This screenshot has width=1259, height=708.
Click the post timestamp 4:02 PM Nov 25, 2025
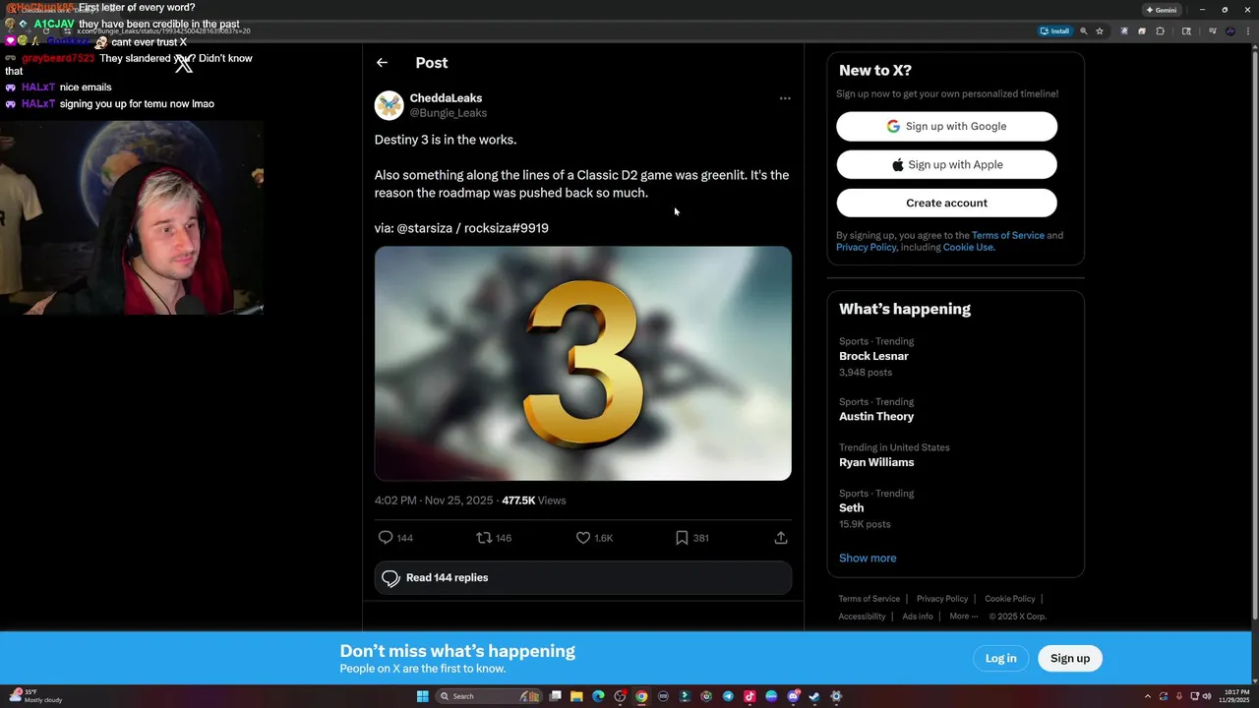(434, 501)
